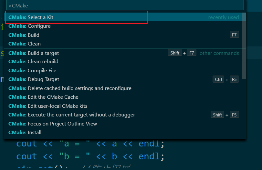Image resolution: width=262 pixels, height=170 pixels.
Task: Select CMake: Build a target
Action: (125, 53)
